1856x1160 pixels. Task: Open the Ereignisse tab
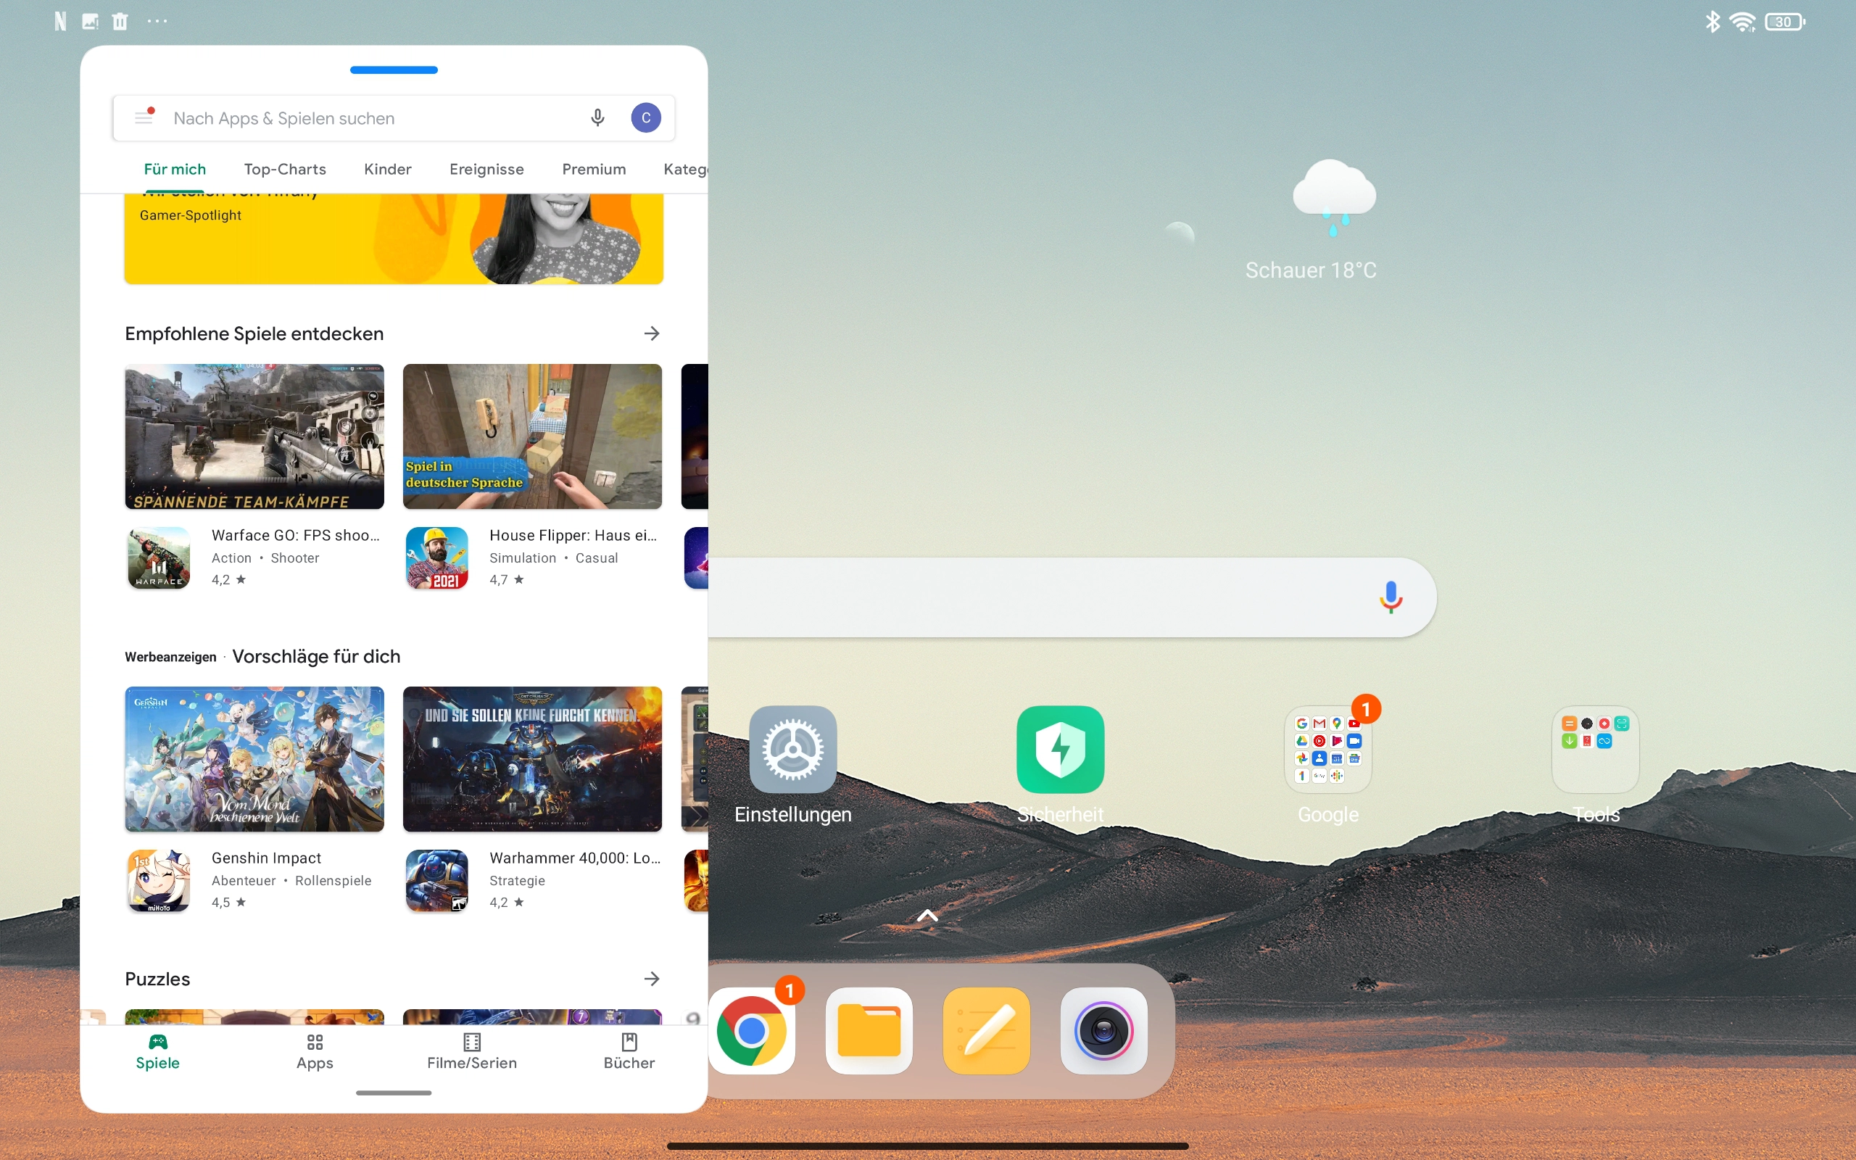tap(486, 169)
